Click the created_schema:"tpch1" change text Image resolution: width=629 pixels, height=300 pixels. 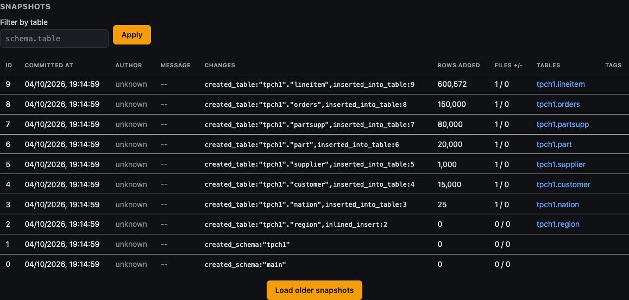click(247, 245)
